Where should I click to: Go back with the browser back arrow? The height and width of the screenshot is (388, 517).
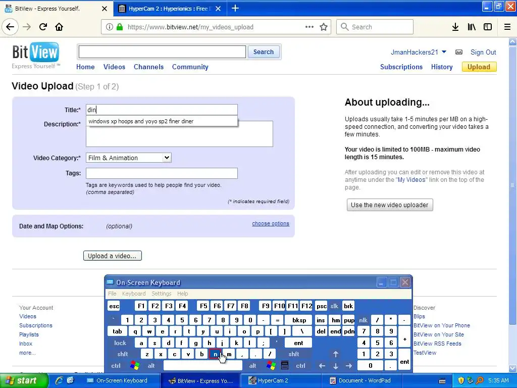point(10,27)
